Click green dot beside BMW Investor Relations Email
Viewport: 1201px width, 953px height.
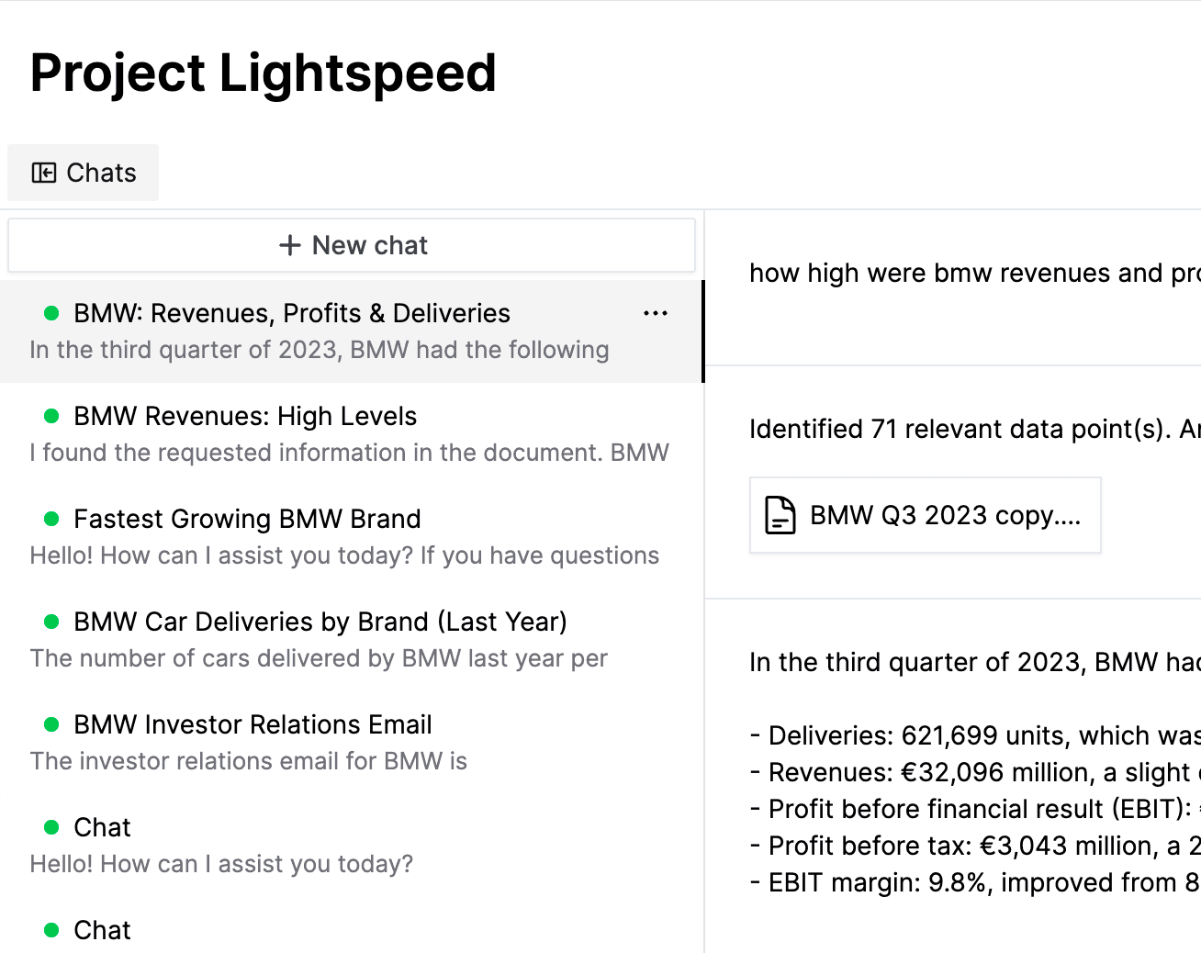52,724
